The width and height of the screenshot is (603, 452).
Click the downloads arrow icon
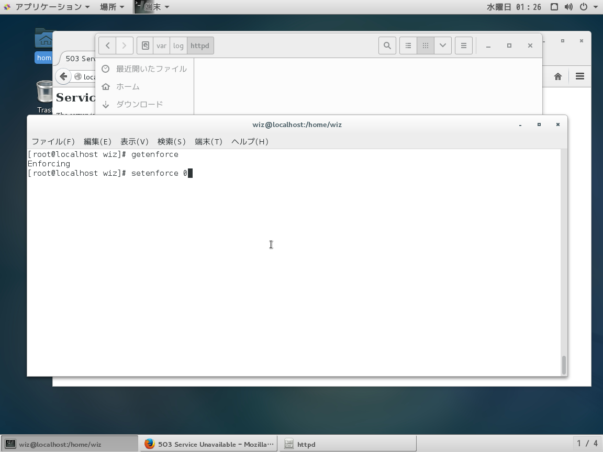(x=106, y=104)
